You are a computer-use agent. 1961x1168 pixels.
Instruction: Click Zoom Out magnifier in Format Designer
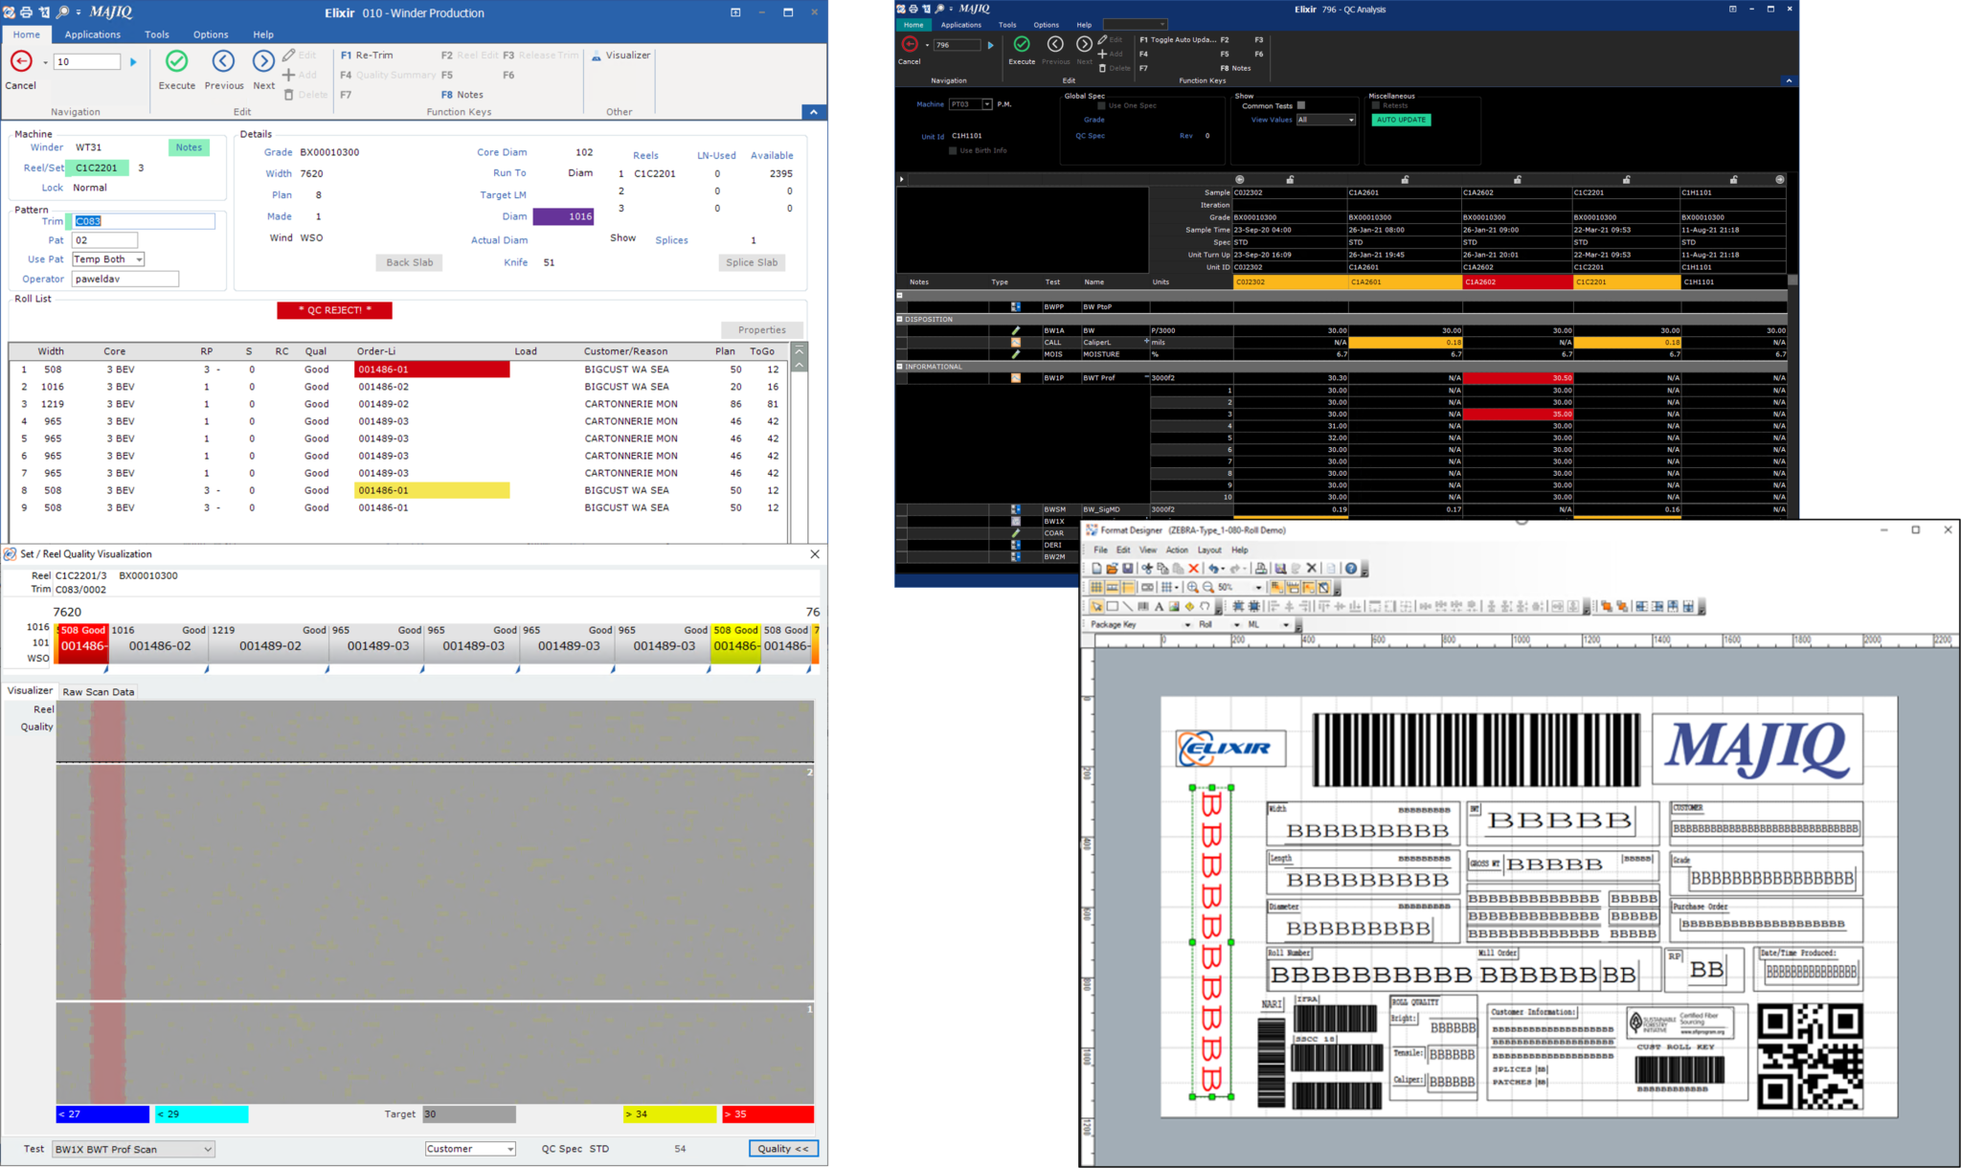point(1208,588)
